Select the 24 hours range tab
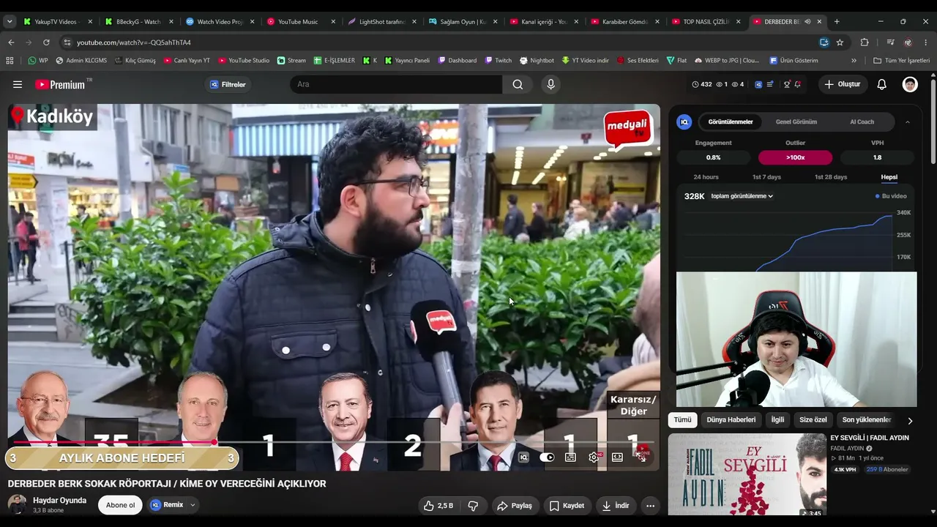The image size is (937, 527). coord(706,177)
